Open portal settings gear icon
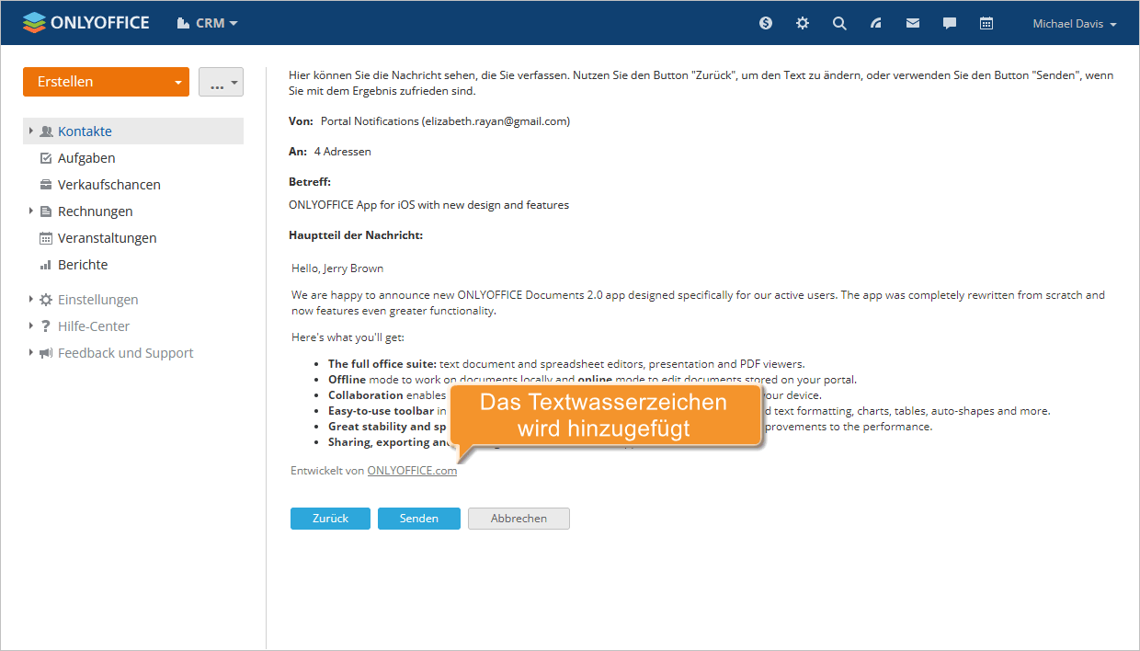 (x=803, y=23)
